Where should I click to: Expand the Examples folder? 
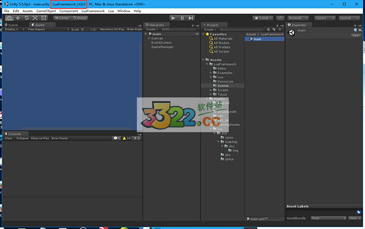pos(210,72)
